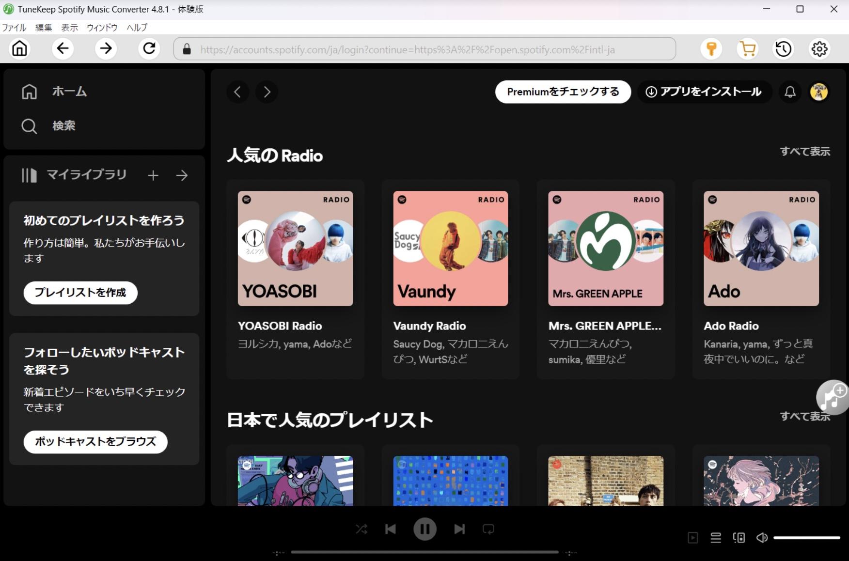Viewport: 849px width, 561px height.
Task: Open the play queue icon
Action: [716, 538]
